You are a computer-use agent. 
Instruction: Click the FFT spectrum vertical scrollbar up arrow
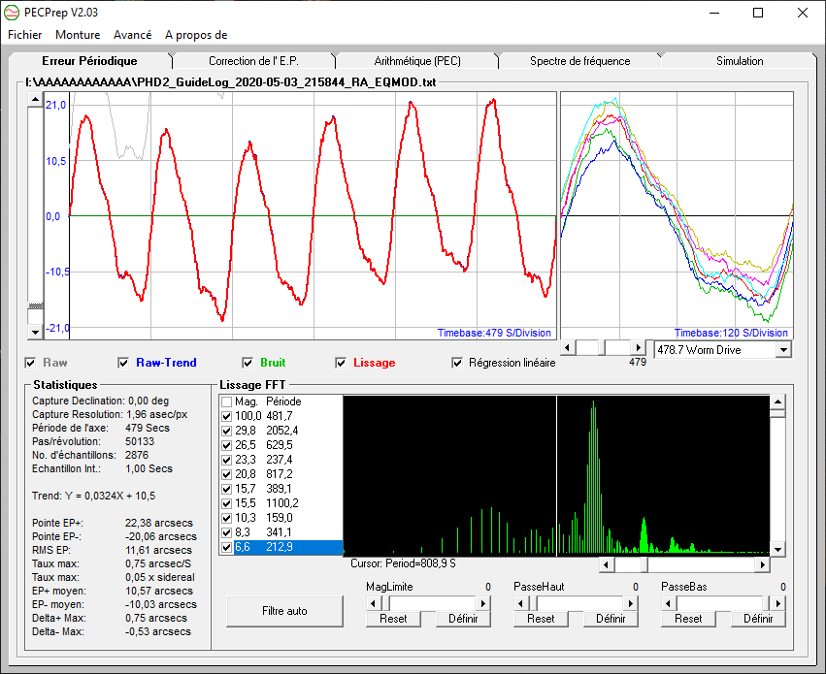[x=777, y=401]
